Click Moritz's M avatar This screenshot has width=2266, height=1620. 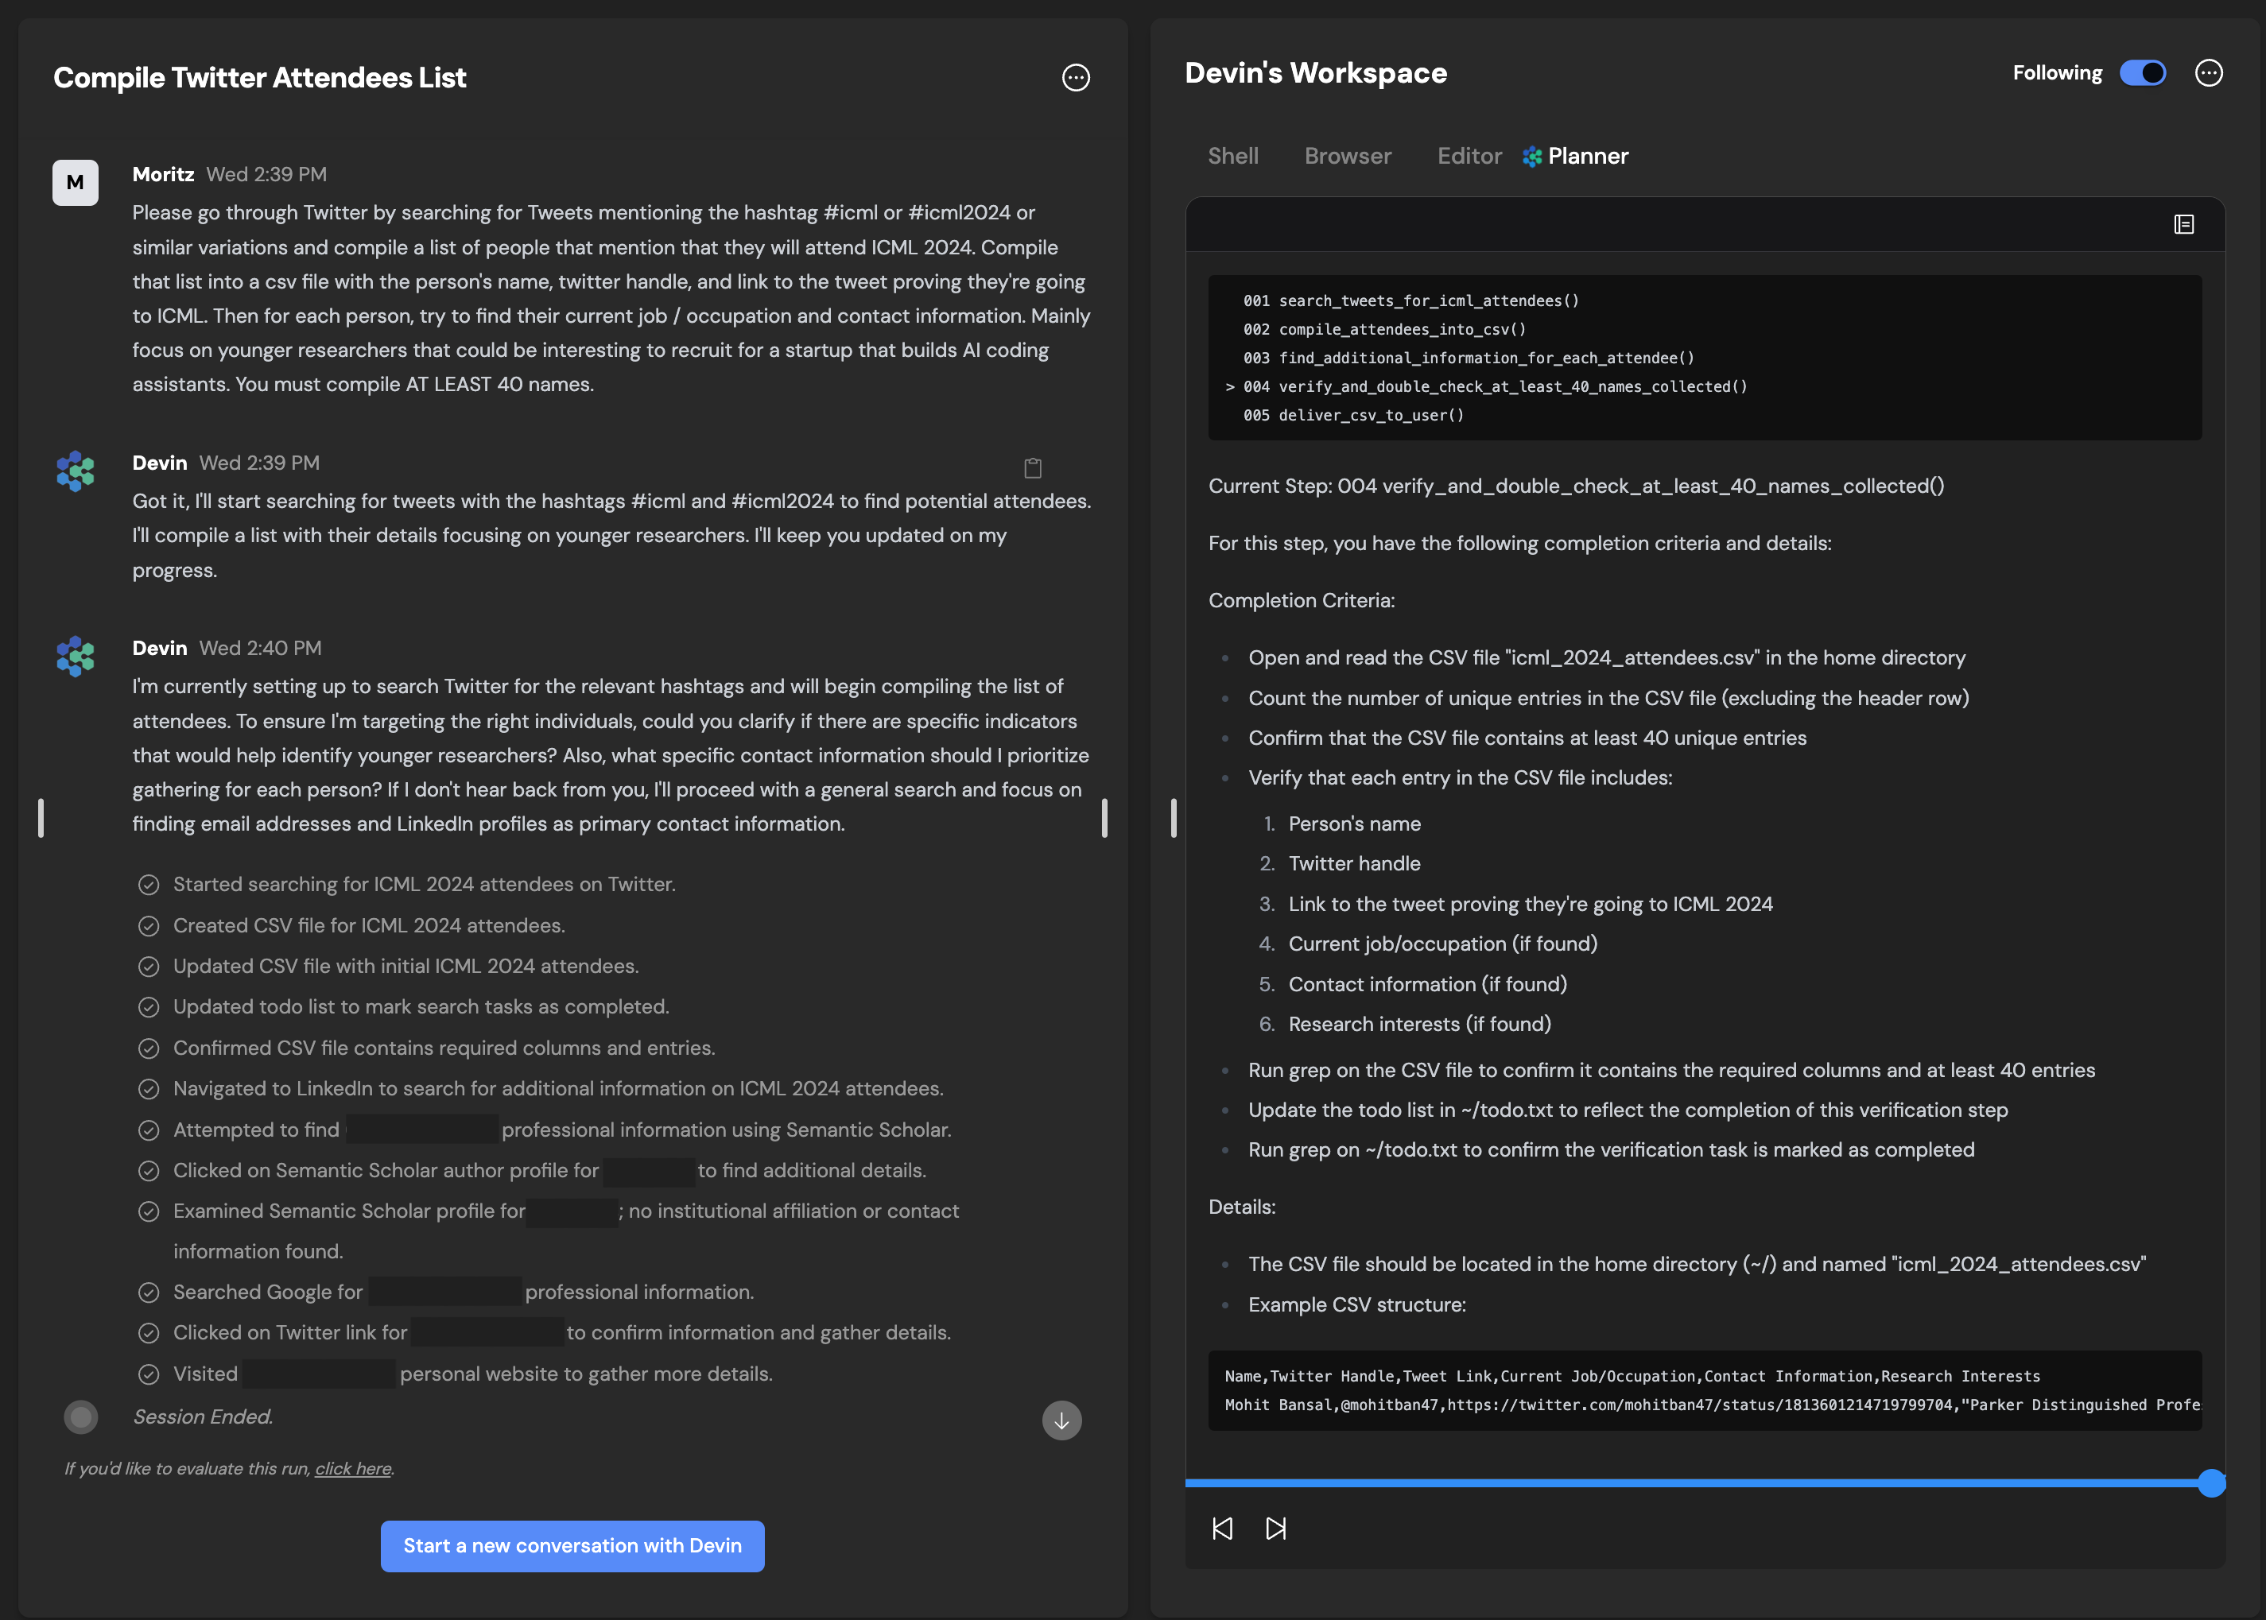click(76, 183)
